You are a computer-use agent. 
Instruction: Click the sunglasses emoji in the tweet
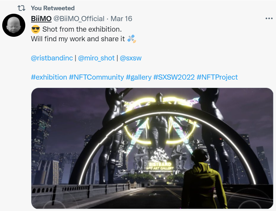click(35, 29)
